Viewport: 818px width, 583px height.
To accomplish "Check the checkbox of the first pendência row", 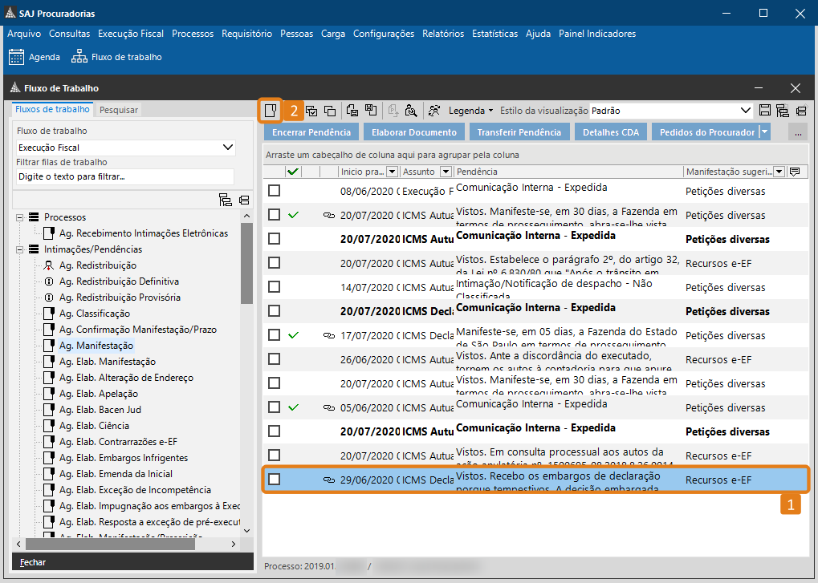I will (274, 191).
